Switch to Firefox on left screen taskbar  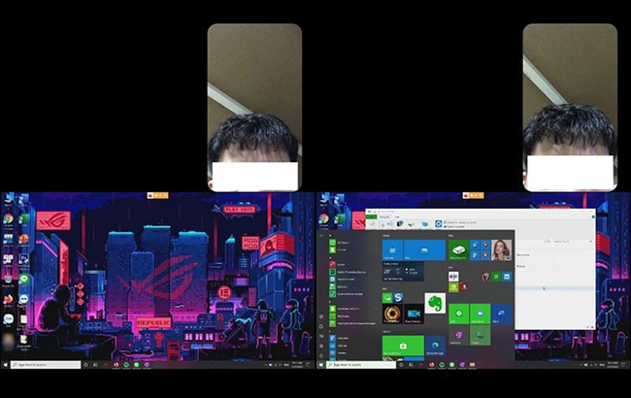116,365
